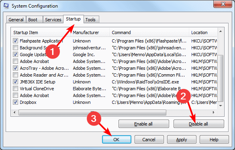Click the horizontal scrollbar thumb
Image resolution: width=235 pixels, height=150 pixels.
(92, 112)
